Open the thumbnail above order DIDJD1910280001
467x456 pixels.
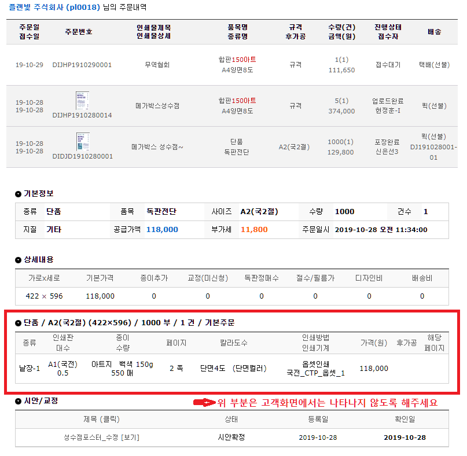tap(82, 142)
